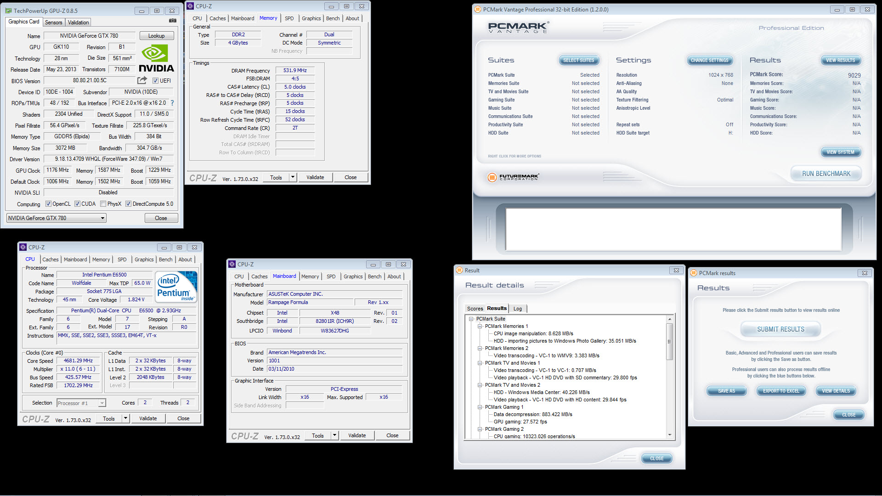The width and height of the screenshot is (882, 496).
Task: Enable the PhysX checkbox
Action: (x=103, y=204)
